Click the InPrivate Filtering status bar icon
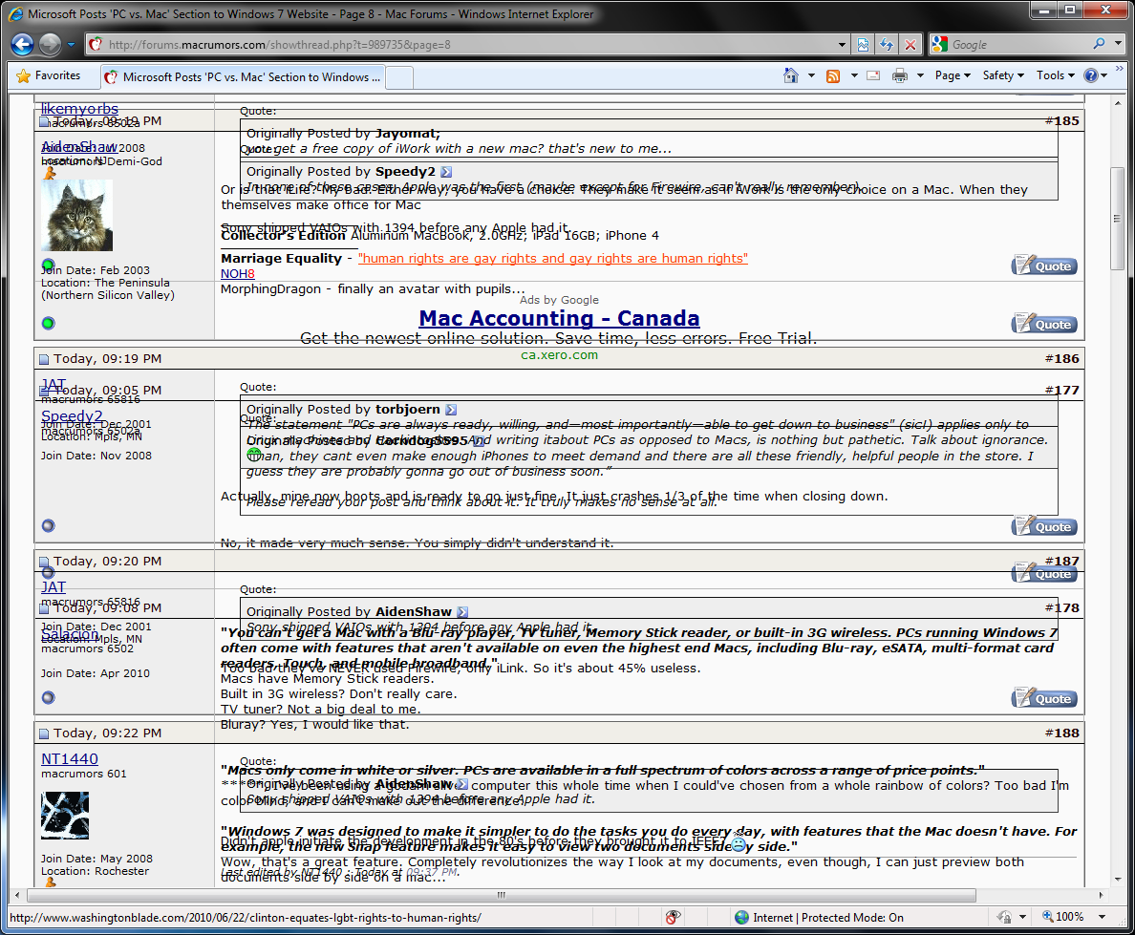The width and height of the screenshot is (1135, 935). coord(673,917)
